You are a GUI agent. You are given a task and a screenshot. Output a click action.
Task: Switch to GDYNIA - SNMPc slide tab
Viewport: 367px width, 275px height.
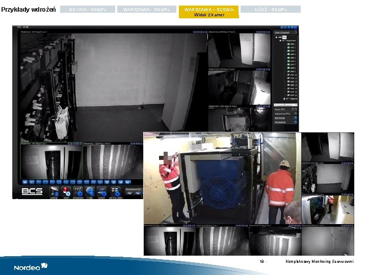pos(88,9)
